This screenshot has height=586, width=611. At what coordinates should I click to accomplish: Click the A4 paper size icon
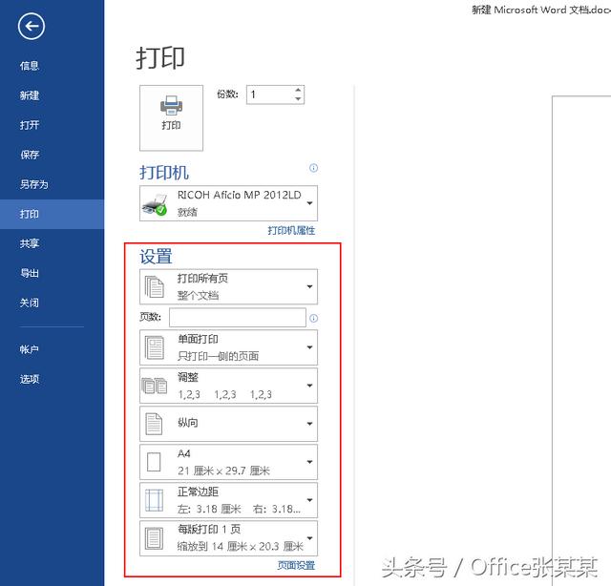point(154,462)
